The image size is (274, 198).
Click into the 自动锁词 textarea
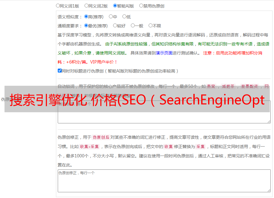(164, 112)
